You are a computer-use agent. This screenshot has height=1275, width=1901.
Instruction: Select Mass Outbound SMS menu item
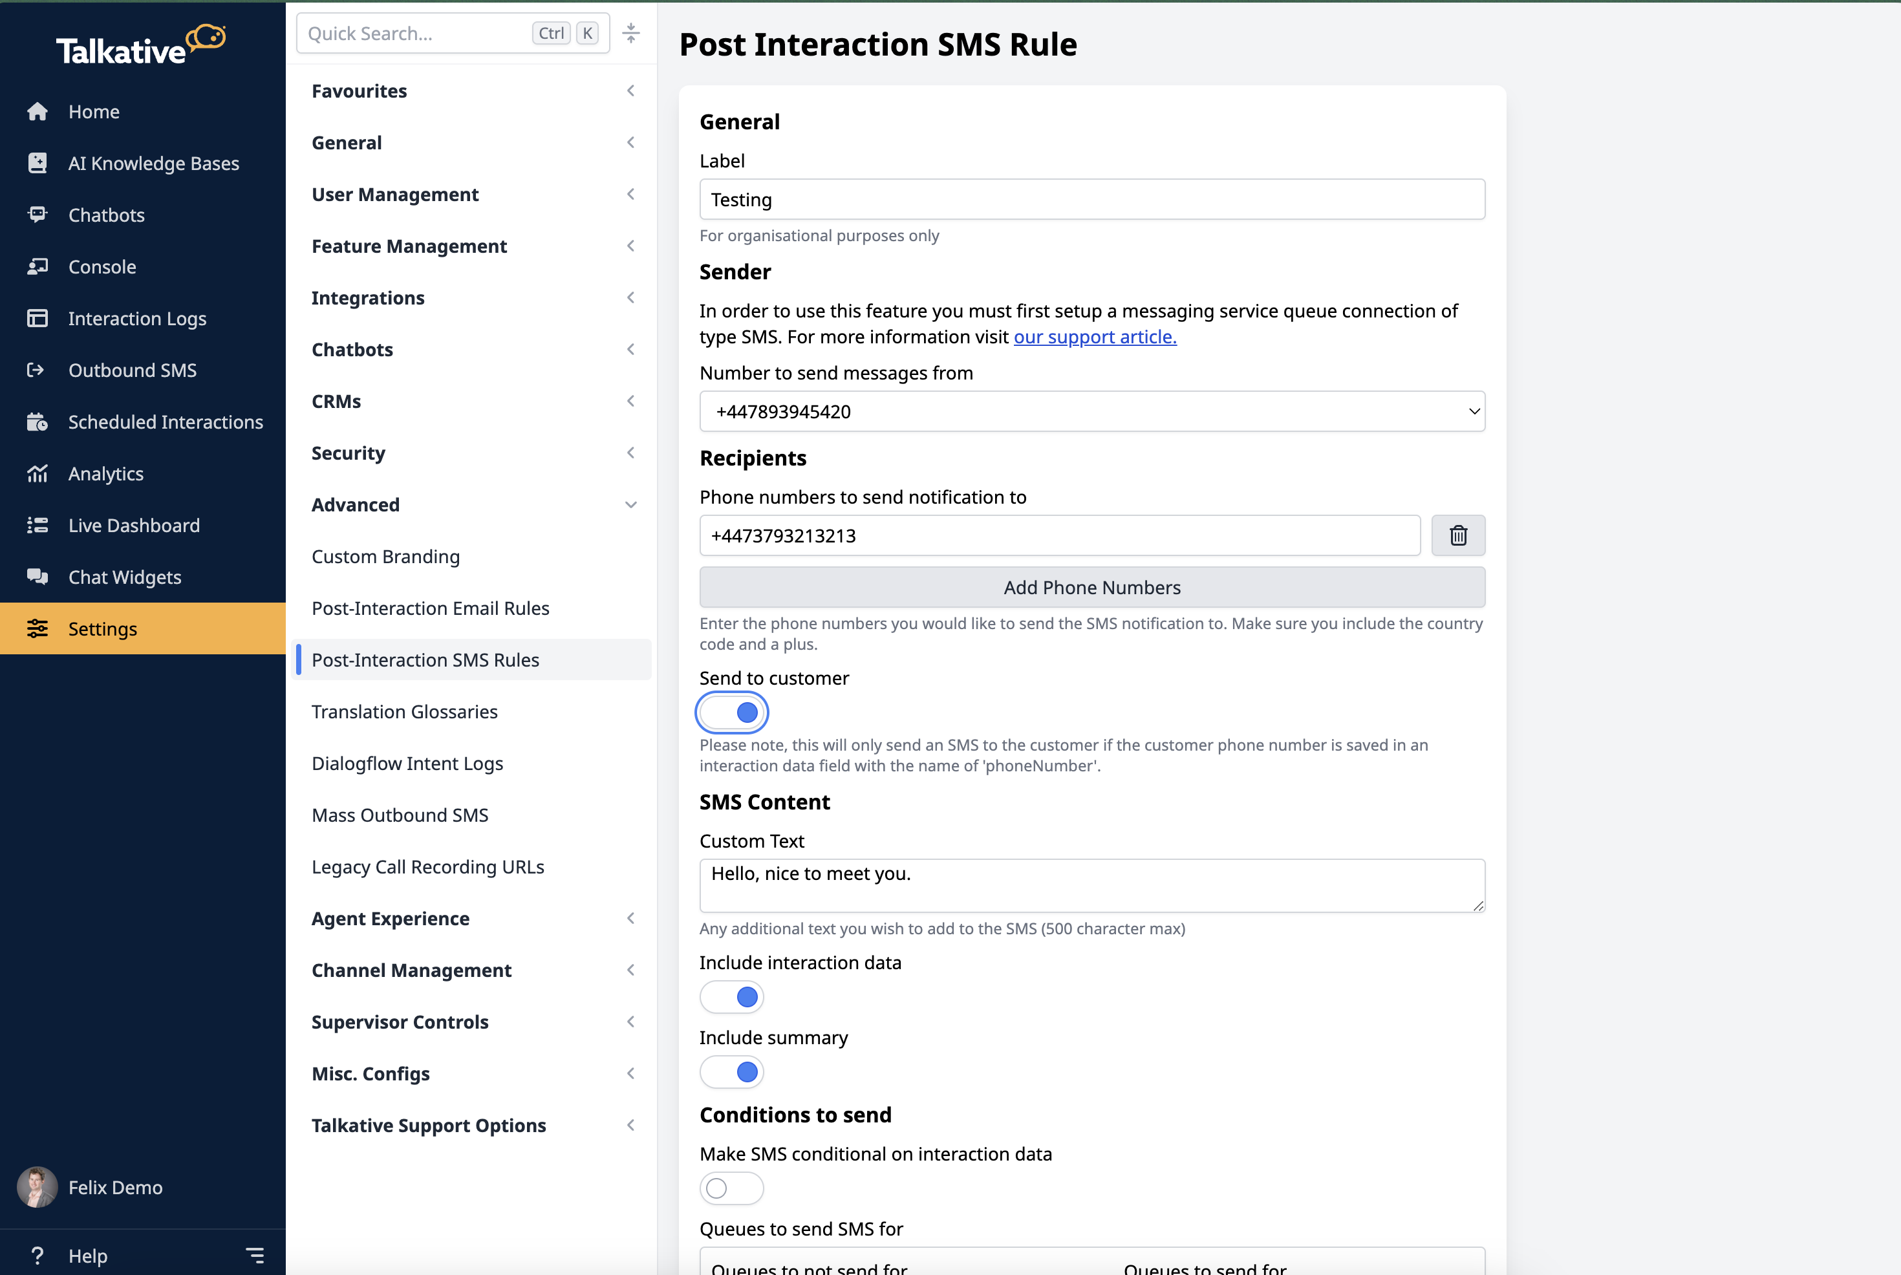tap(400, 815)
